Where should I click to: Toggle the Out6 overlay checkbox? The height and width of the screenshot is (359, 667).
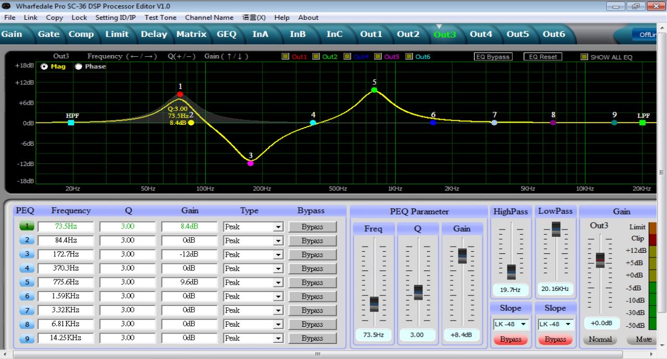(x=409, y=57)
